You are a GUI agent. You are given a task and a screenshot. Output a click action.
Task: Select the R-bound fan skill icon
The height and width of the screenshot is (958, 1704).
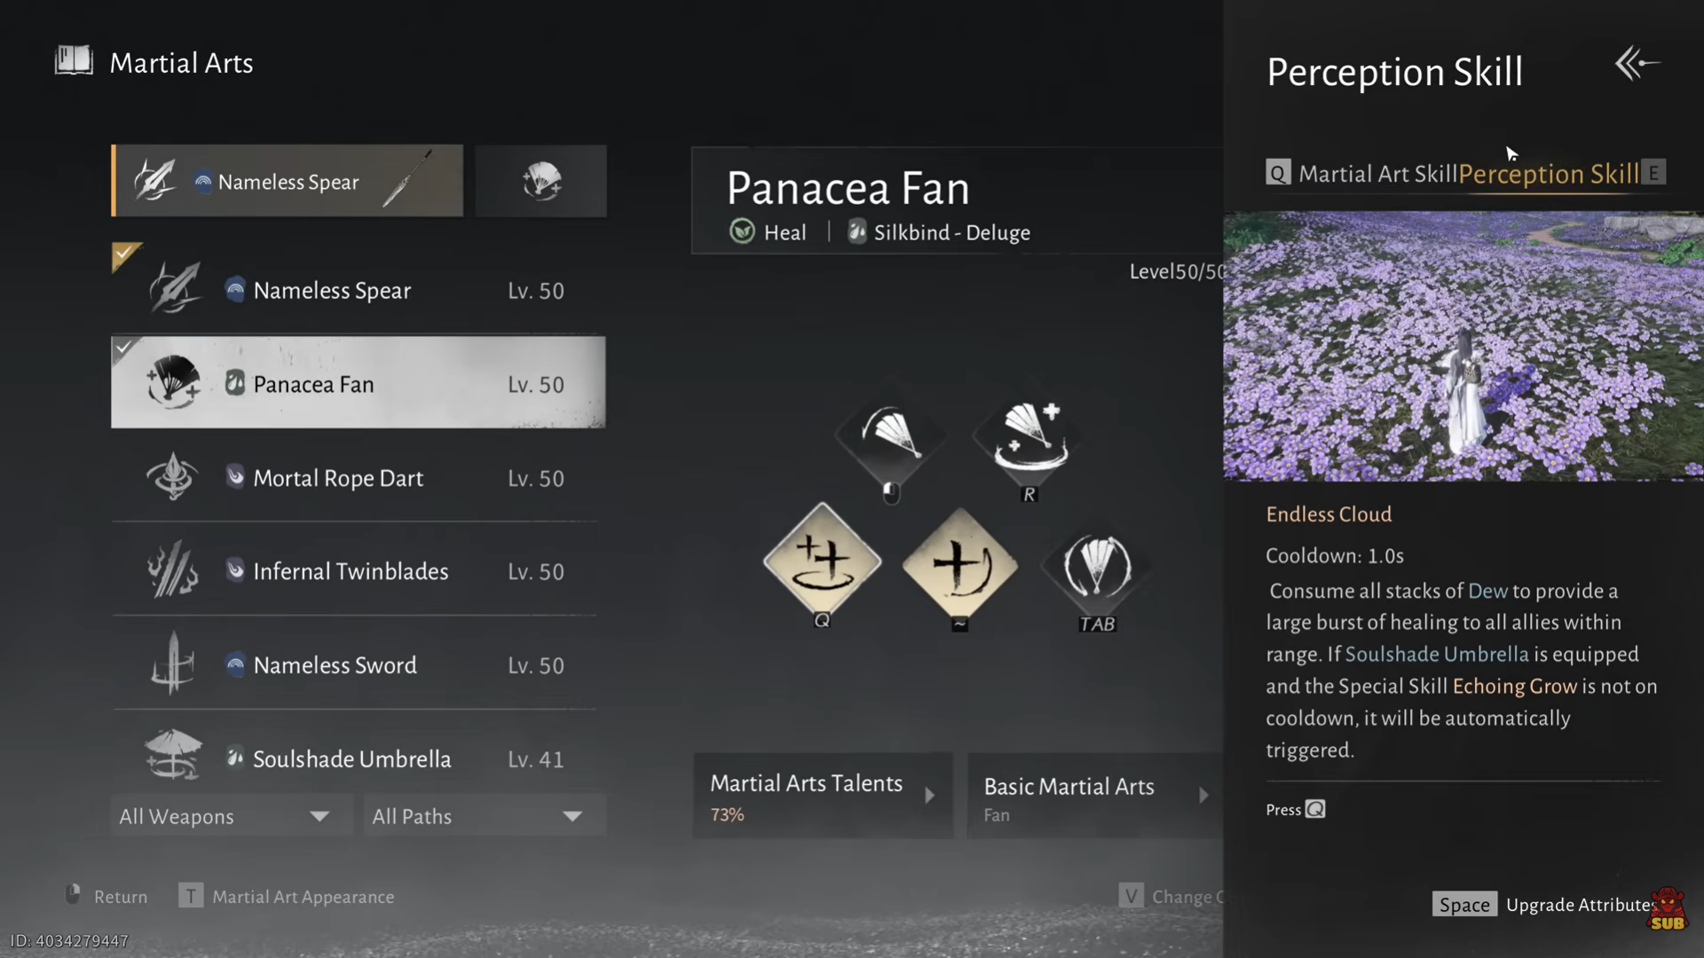point(1029,436)
